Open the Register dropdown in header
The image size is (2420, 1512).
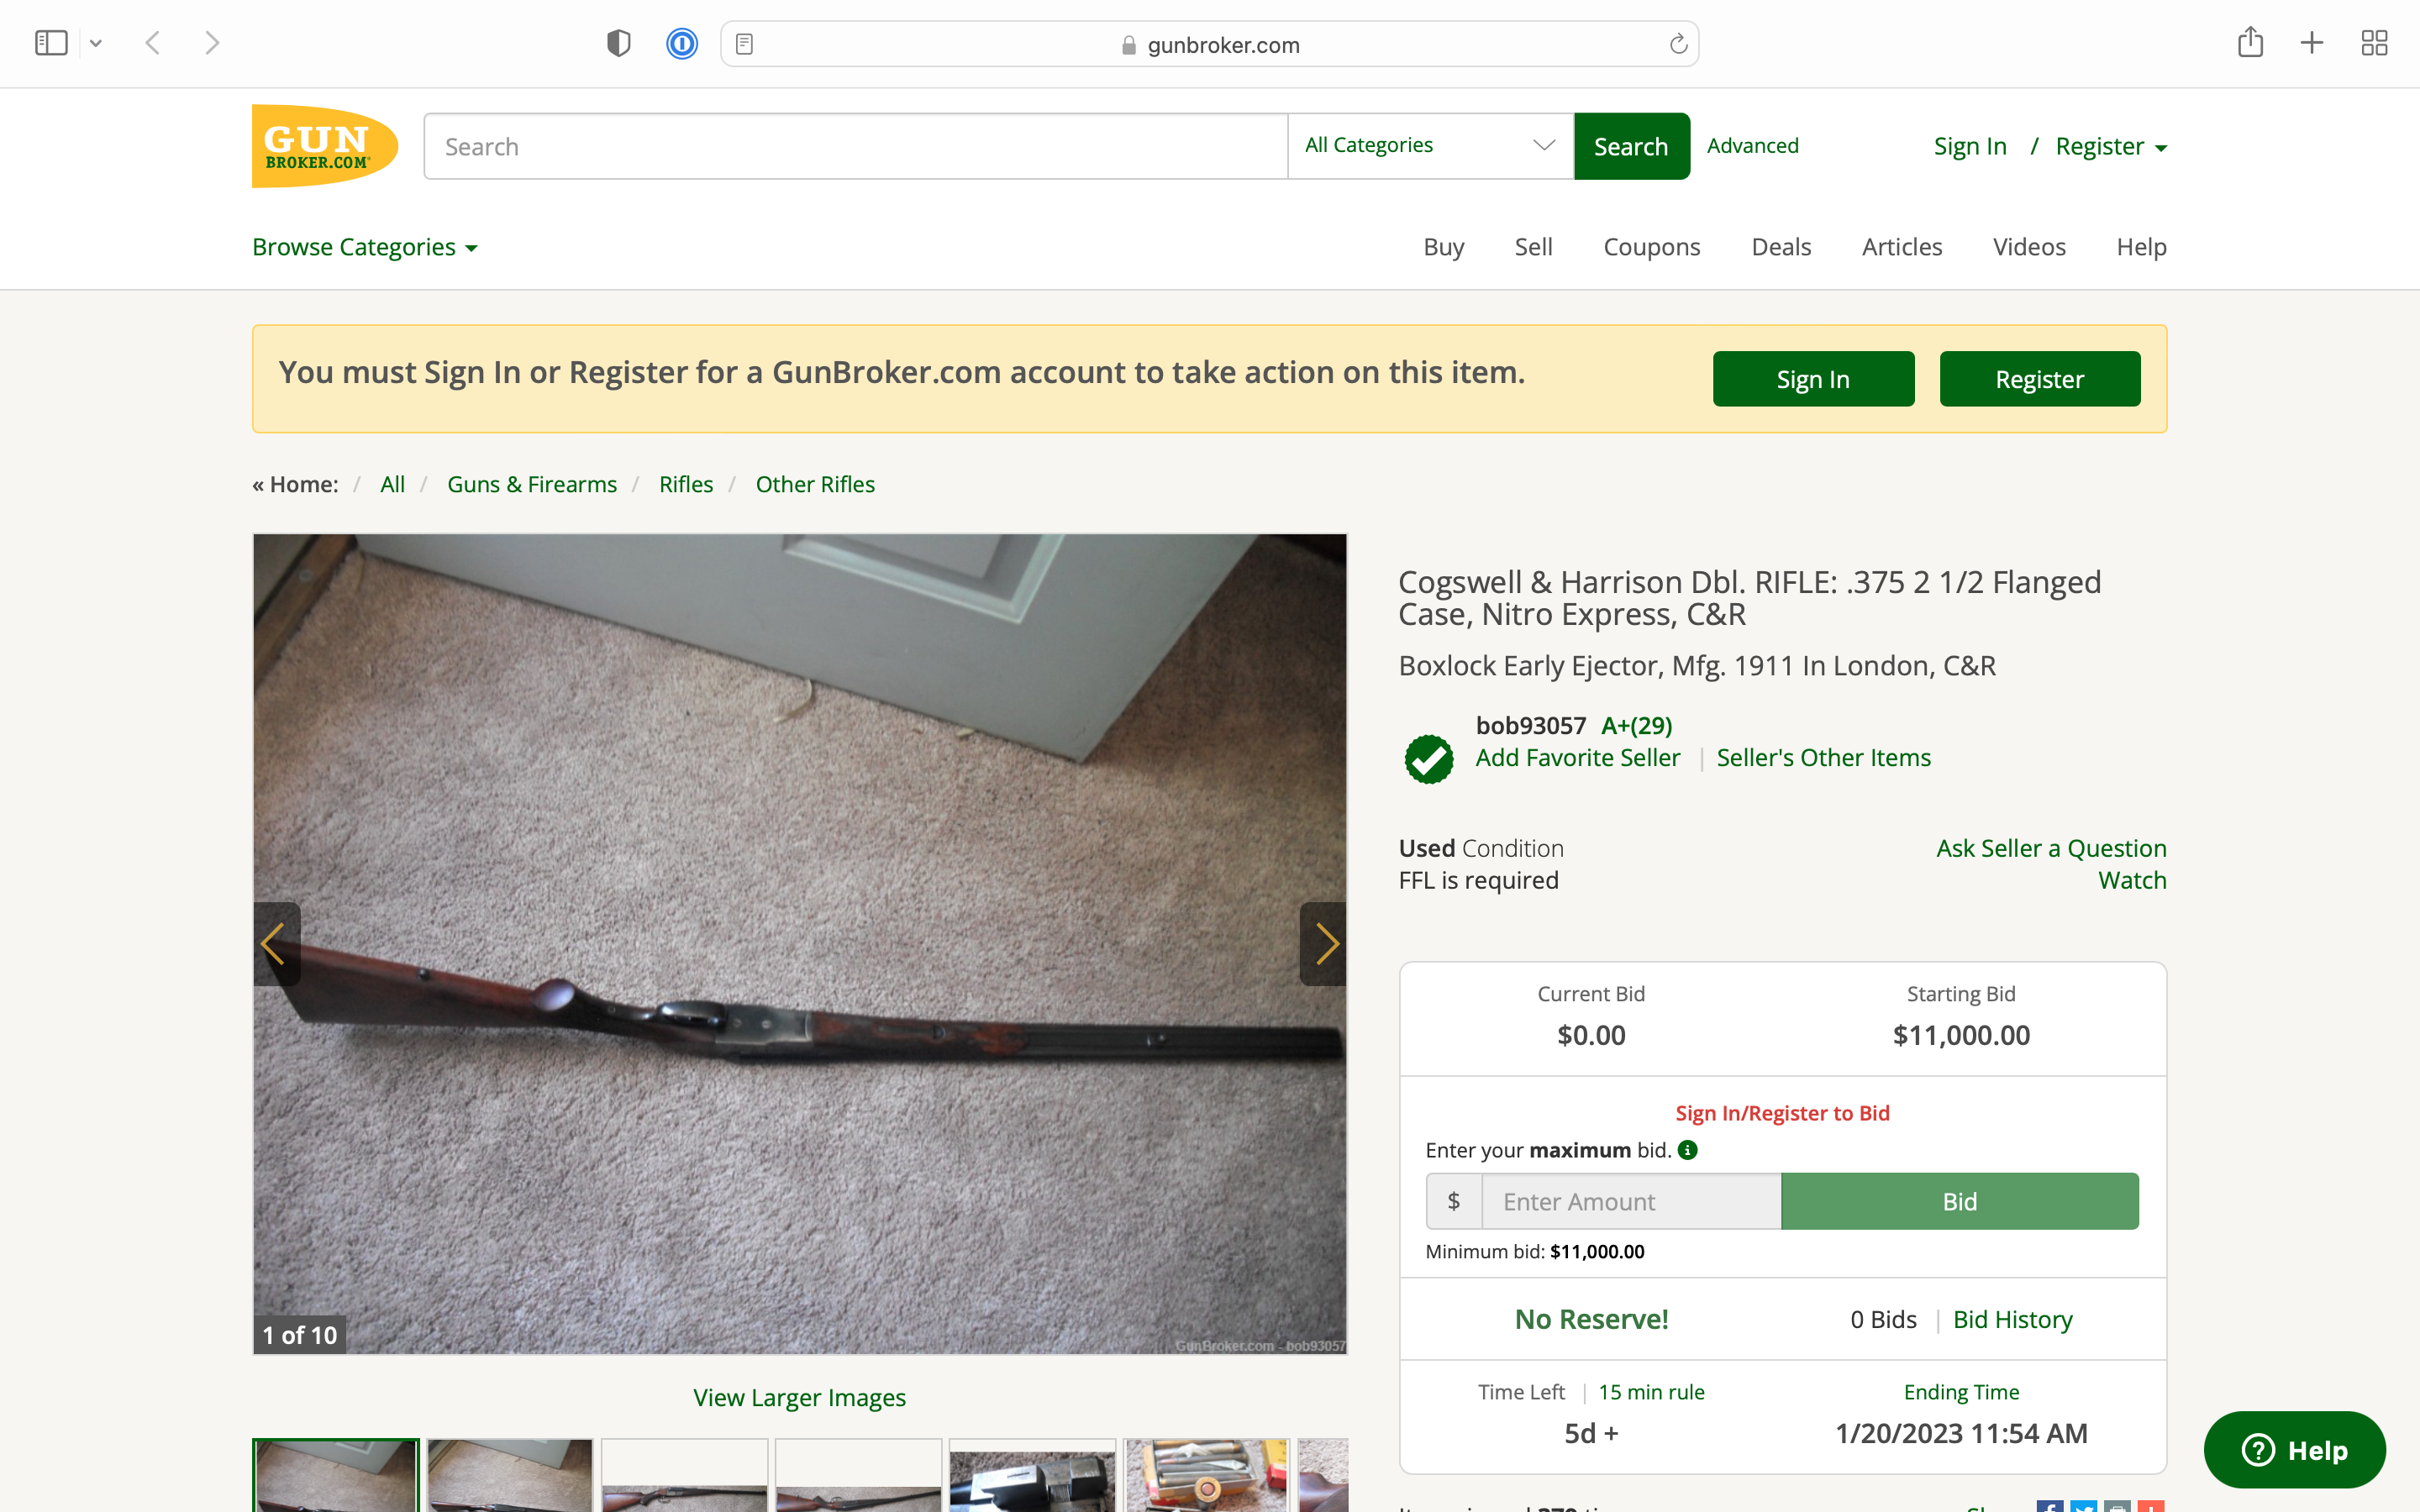pos(2111,146)
